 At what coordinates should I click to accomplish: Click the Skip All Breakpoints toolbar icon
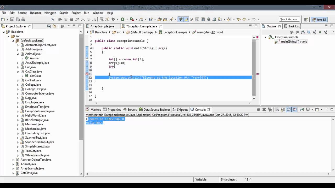pyautogui.click(x=52, y=19)
